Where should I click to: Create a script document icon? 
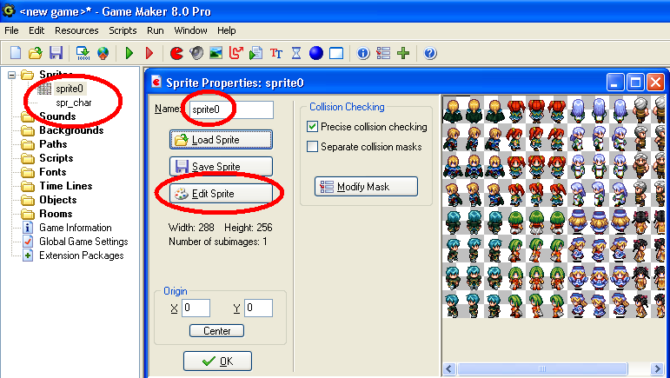pos(256,53)
